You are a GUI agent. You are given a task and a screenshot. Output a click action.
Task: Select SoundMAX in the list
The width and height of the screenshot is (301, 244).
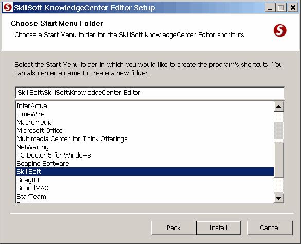[145, 188]
